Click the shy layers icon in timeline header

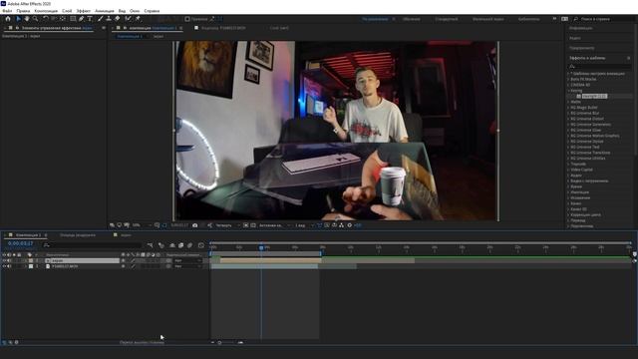point(172,245)
